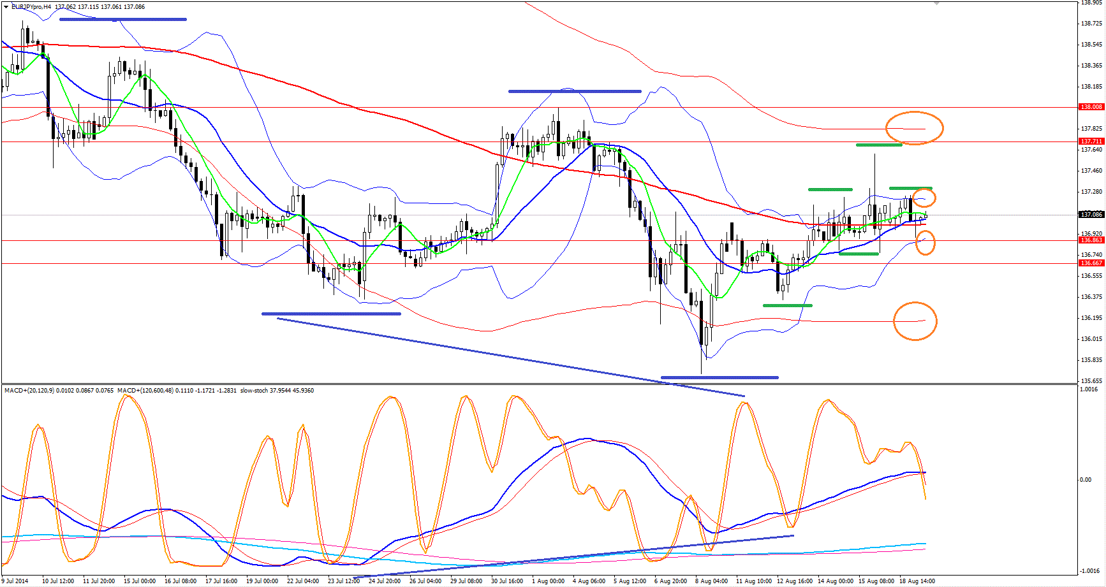Click the slow-stoch indicator label
Viewport: 1106px width, 587px height.
(x=254, y=391)
